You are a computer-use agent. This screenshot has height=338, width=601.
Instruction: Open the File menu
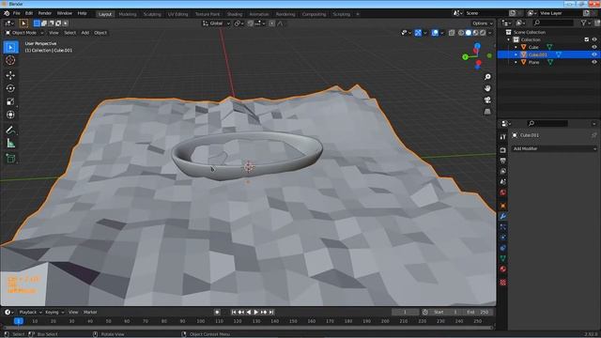click(x=17, y=13)
